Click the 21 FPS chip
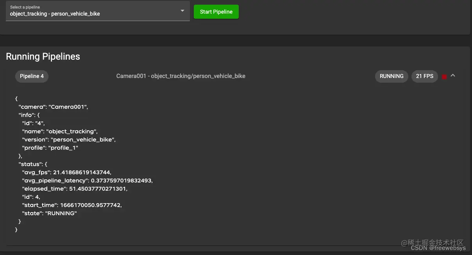This screenshot has height=255, width=472. (x=425, y=76)
